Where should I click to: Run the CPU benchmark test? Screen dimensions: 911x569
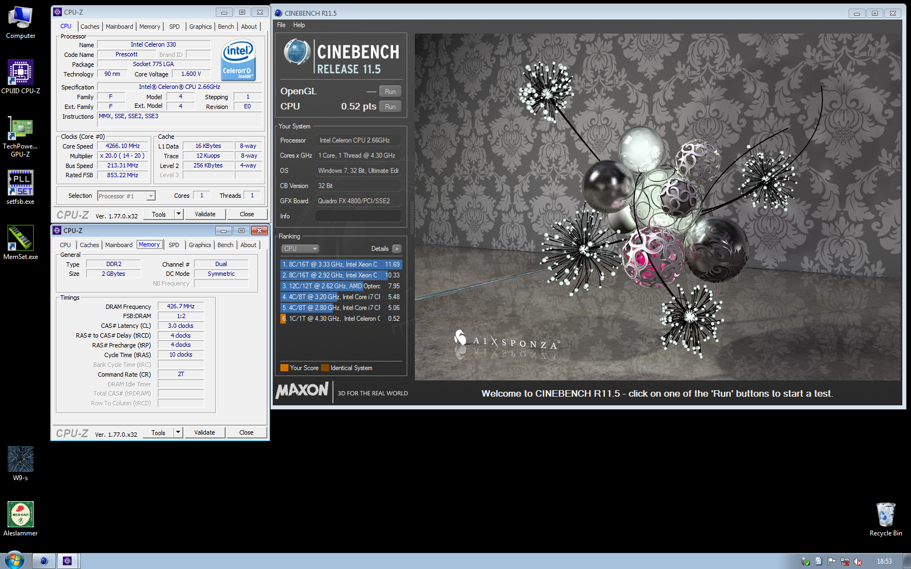click(390, 107)
